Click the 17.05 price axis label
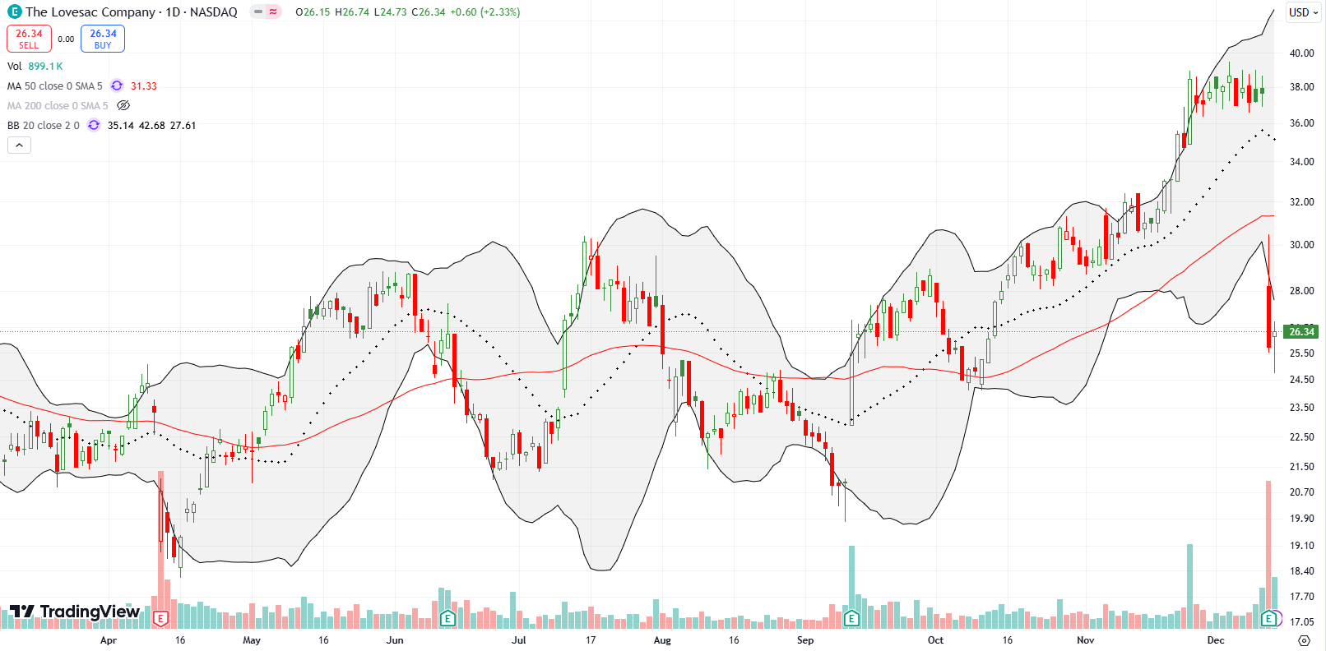This screenshot has height=651, width=1326. [x=1301, y=622]
